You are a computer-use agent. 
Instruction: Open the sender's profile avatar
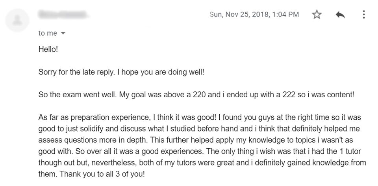pyautogui.click(x=17, y=20)
